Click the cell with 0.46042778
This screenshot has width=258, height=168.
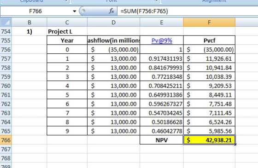162,131
